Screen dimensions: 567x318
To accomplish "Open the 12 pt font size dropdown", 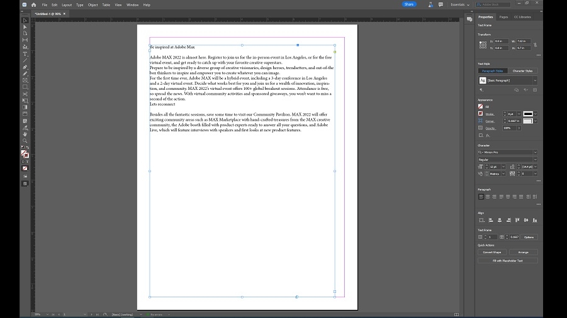I will point(503,167).
